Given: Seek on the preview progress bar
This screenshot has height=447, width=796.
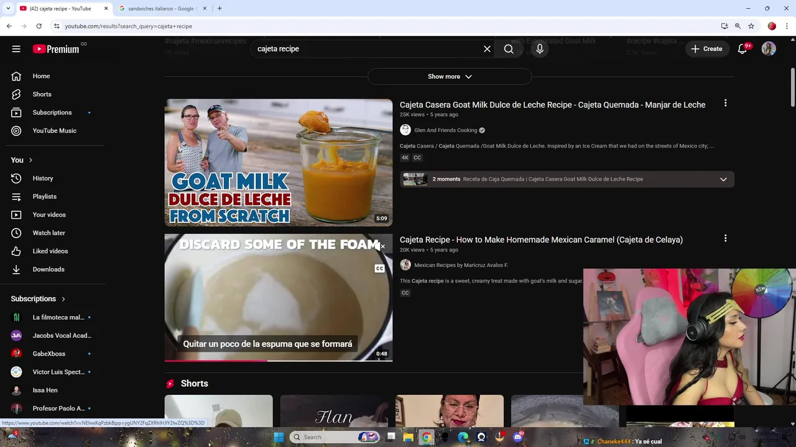Looking at the screenshot, I should pos(279,360).
